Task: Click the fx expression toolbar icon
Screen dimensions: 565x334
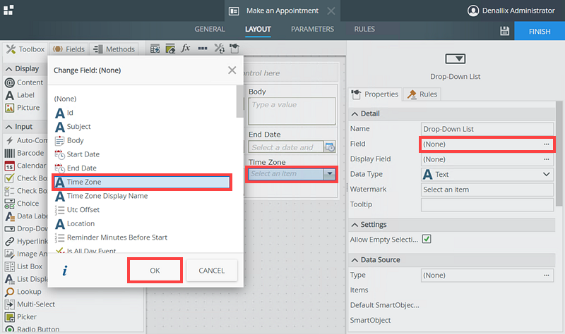Action: click(186, 48)
